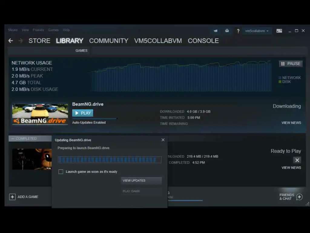Click the NETWORK legend entry
The height and width of the screenshot is (233, 310).
290,78
